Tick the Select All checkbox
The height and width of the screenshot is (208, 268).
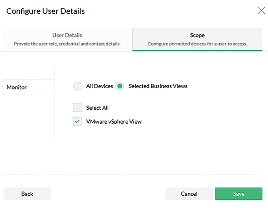click(77, 108)
